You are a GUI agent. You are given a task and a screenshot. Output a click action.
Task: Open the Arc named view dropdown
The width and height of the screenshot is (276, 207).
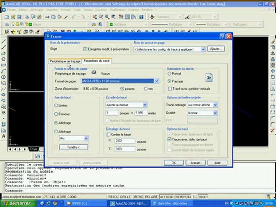[x=86, y=138]
